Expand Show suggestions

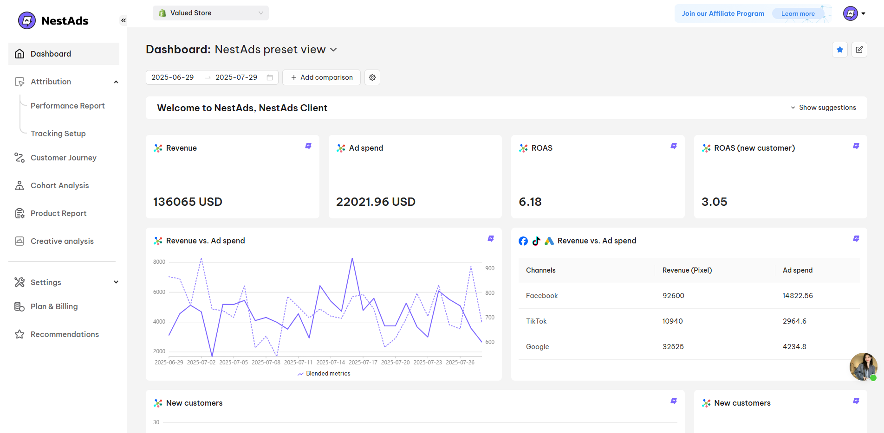click(823, 108)
